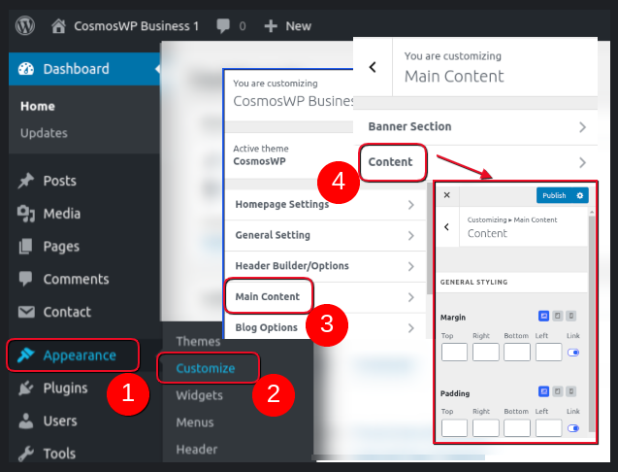Open the Dashboard menu
Image resolution: width=618 pixels, height=472 pixels.
[x=84, y=69]
